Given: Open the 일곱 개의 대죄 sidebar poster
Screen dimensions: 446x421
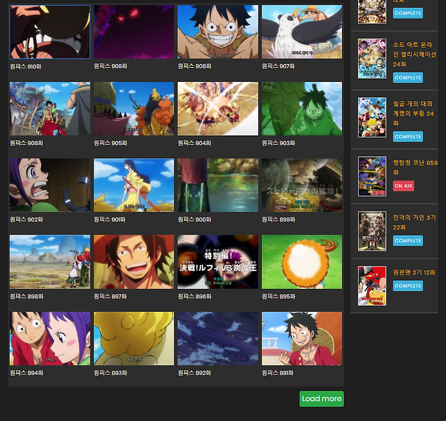Looking at the screenshot, I should pos(372,118).
